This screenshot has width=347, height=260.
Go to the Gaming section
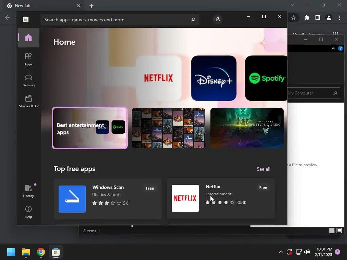(x=28, y=81)
